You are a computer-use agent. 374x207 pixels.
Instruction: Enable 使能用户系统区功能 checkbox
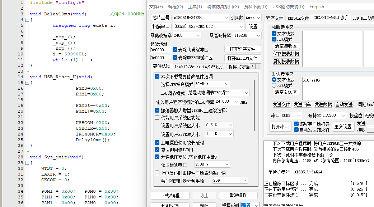click(x=157, y=117)
